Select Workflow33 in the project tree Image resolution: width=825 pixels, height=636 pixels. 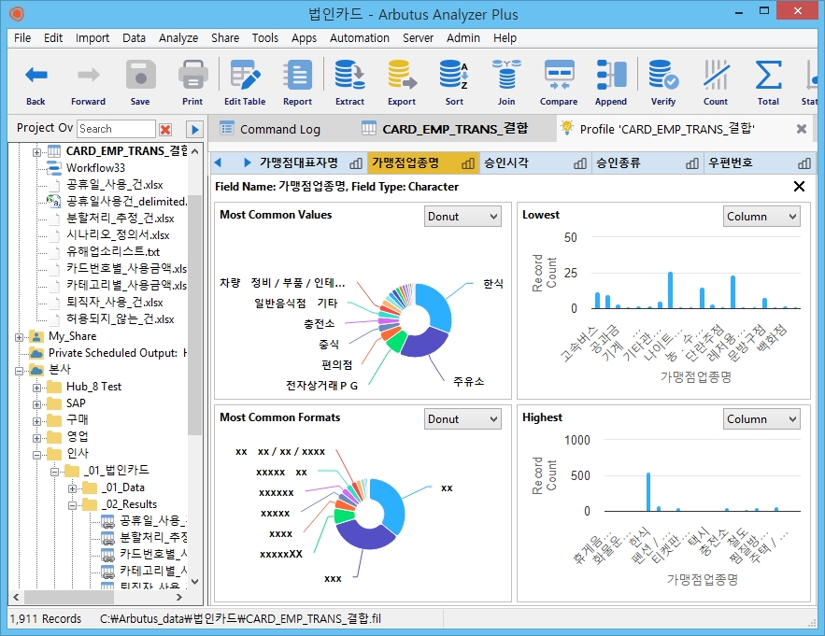[95, 168]
